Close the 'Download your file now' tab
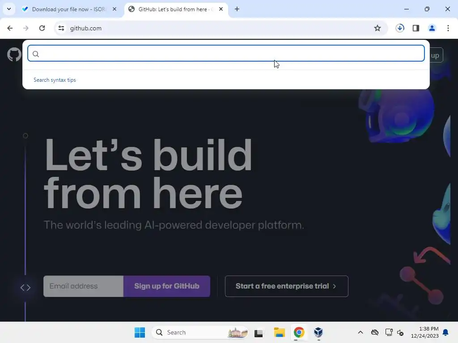Screen dimensions: 458x343 point(114,9)
